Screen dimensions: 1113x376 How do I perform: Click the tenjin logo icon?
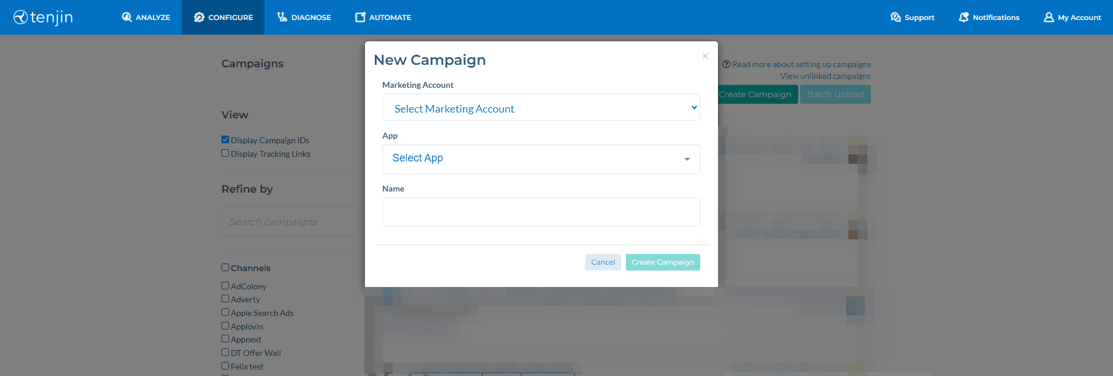21,17
